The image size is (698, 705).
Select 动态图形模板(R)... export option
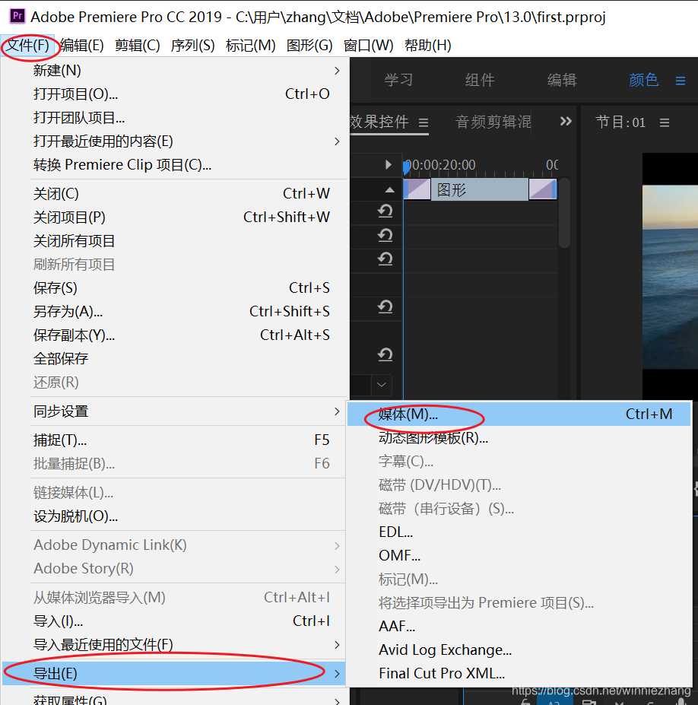click(519, 437)
